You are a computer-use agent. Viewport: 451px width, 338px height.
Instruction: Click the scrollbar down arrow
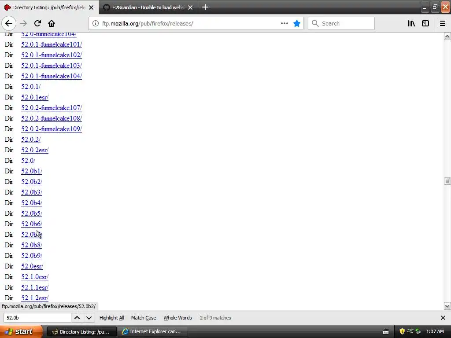click(447, 306)
